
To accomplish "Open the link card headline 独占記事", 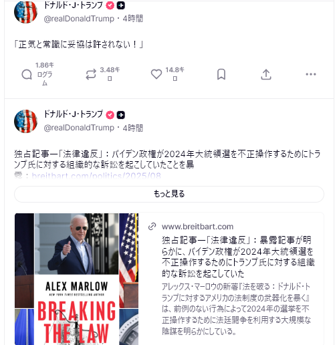I will coord(238,257).
